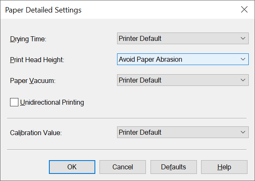Confirm settings with the OK button
Viewport: 255px width, 181px height.
click(x=72, y=167)
